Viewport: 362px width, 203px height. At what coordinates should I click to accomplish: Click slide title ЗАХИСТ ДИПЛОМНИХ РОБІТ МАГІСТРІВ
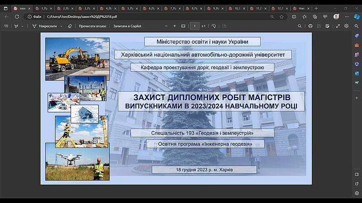[x=212, y=97]
